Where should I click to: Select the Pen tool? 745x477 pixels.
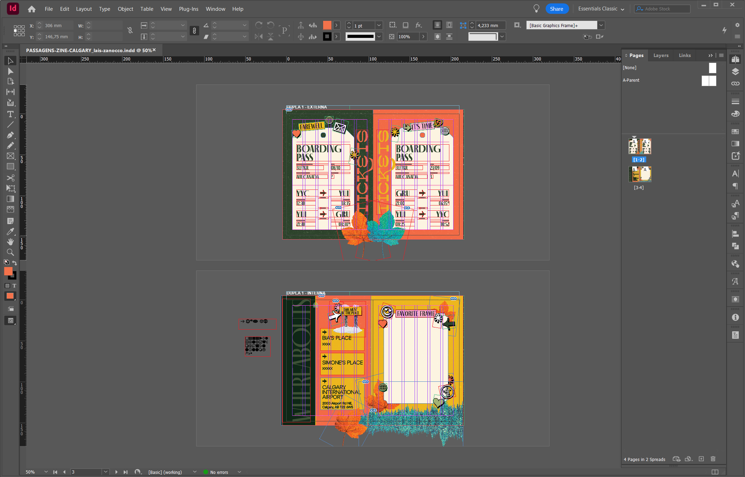click(10, 135)
